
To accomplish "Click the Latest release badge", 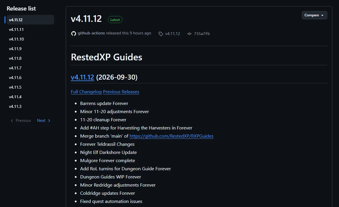I will [x=115, y=20].
